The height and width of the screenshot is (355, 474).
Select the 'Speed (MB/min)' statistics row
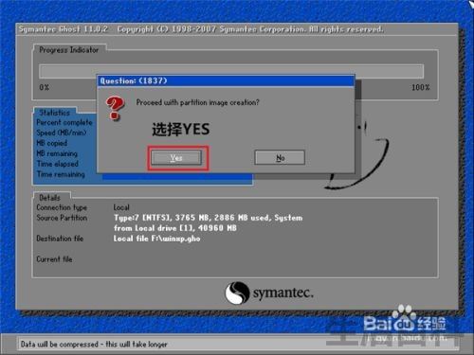click(62, 133)
